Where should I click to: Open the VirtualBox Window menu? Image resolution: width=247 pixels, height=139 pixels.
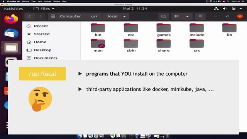pyautogui.click(x=57, y=2)
